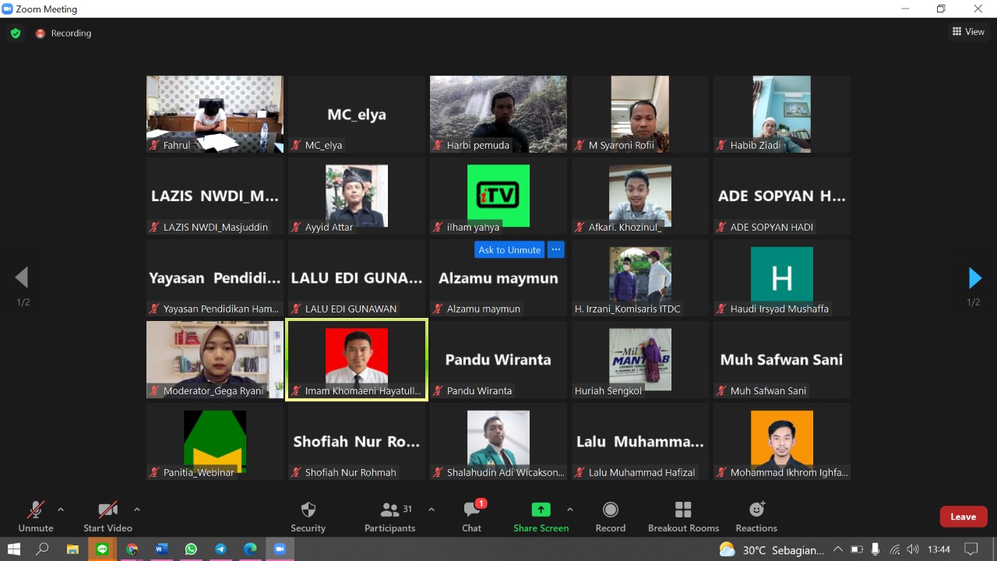Click the green encryption shield icon
The width and height of the screenshot is (997, 561).
(15, 34)
